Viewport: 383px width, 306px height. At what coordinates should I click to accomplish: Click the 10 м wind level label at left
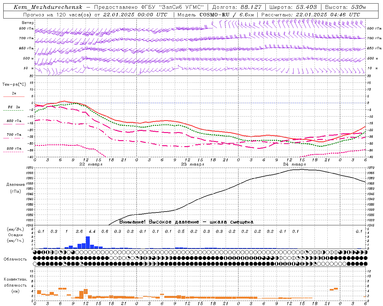pos(28,68)
